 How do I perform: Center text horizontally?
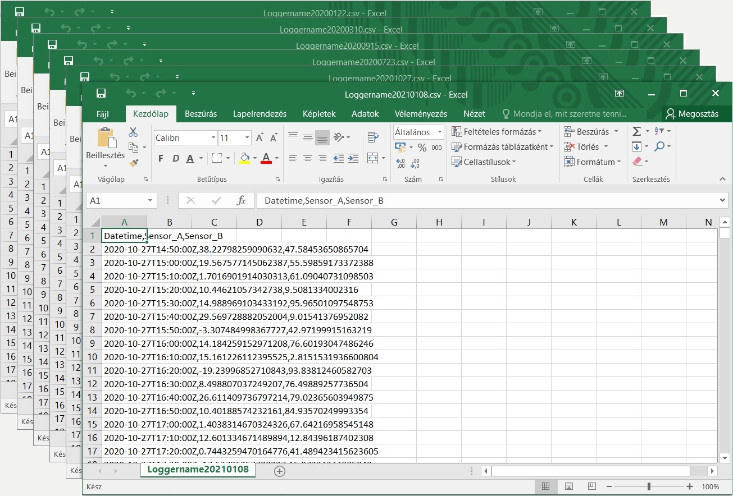(307, 159)
